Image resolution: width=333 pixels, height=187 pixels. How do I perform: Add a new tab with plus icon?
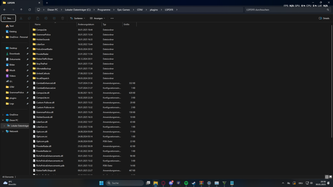[47, 3]
